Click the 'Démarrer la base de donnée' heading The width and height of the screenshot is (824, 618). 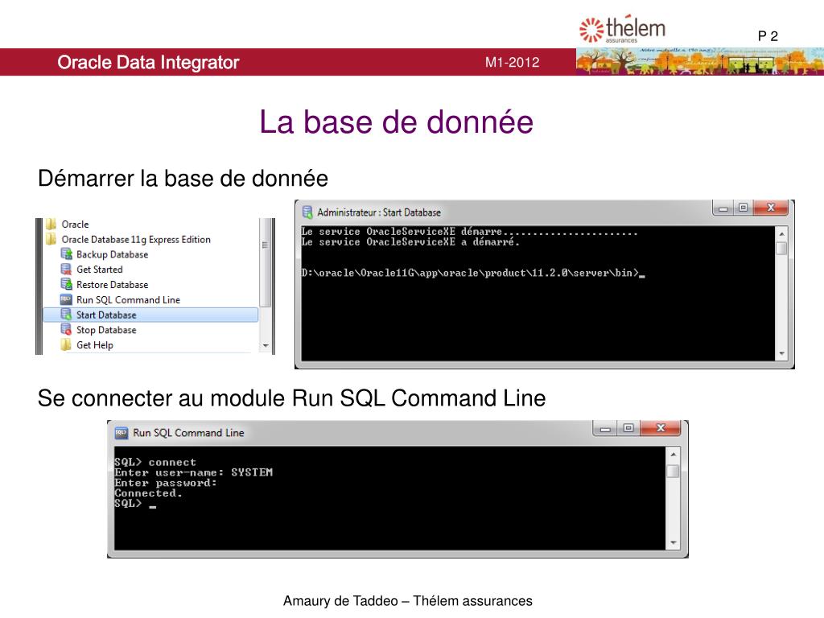pos(183,178)
